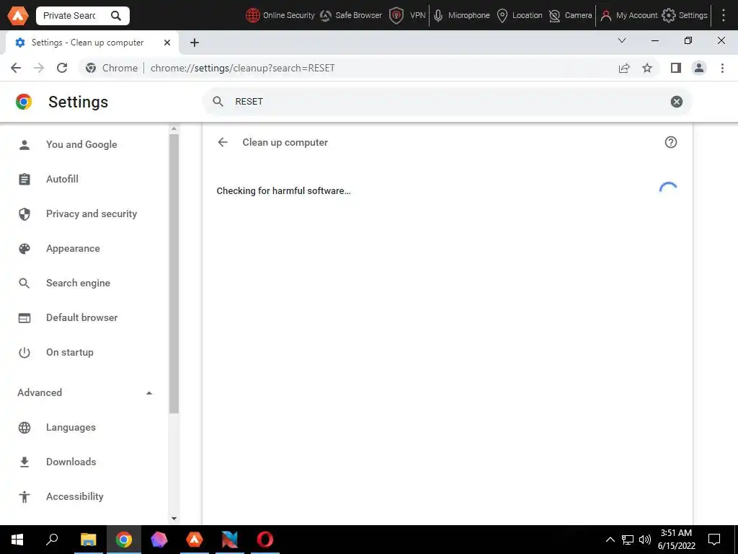Open the profile avatar menu

pos(699,68)
